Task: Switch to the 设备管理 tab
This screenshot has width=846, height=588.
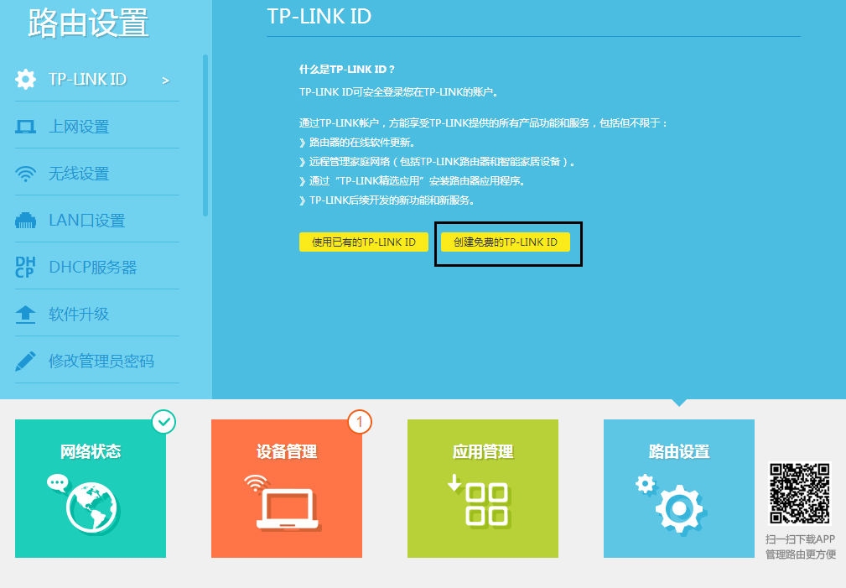Action: pyautogui.click(x=286, y=488)
